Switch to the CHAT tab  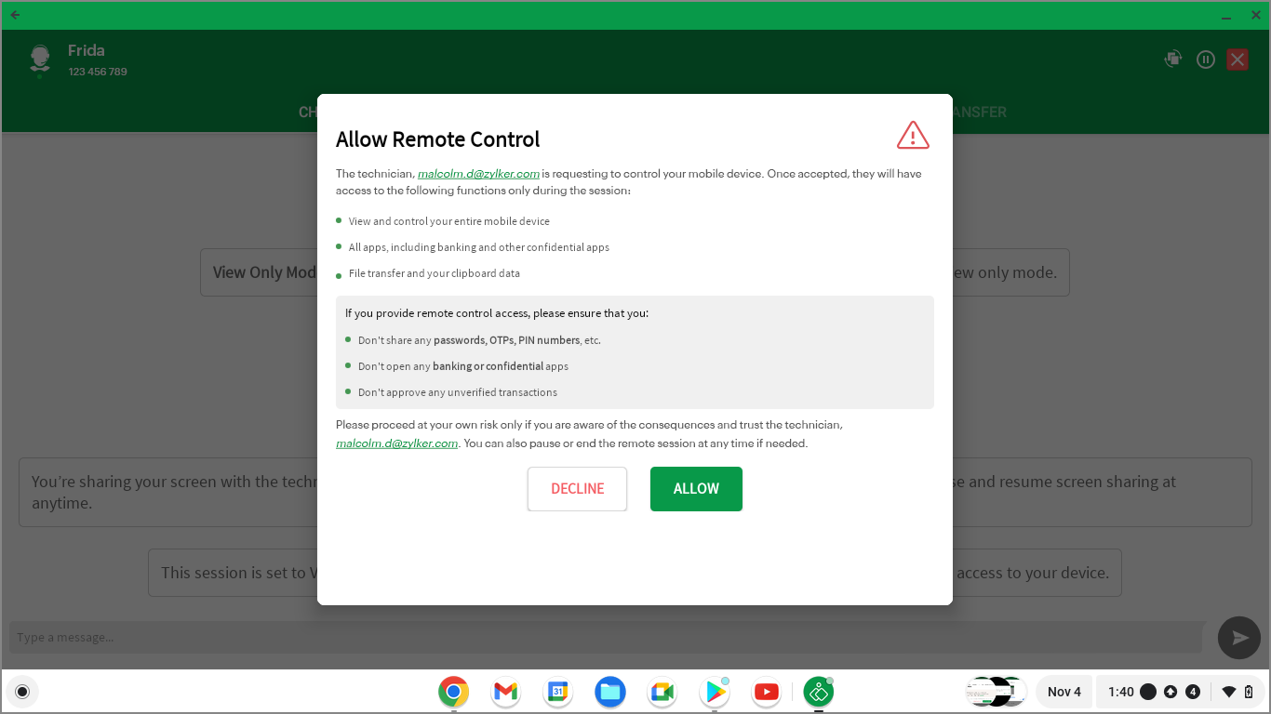310,112
